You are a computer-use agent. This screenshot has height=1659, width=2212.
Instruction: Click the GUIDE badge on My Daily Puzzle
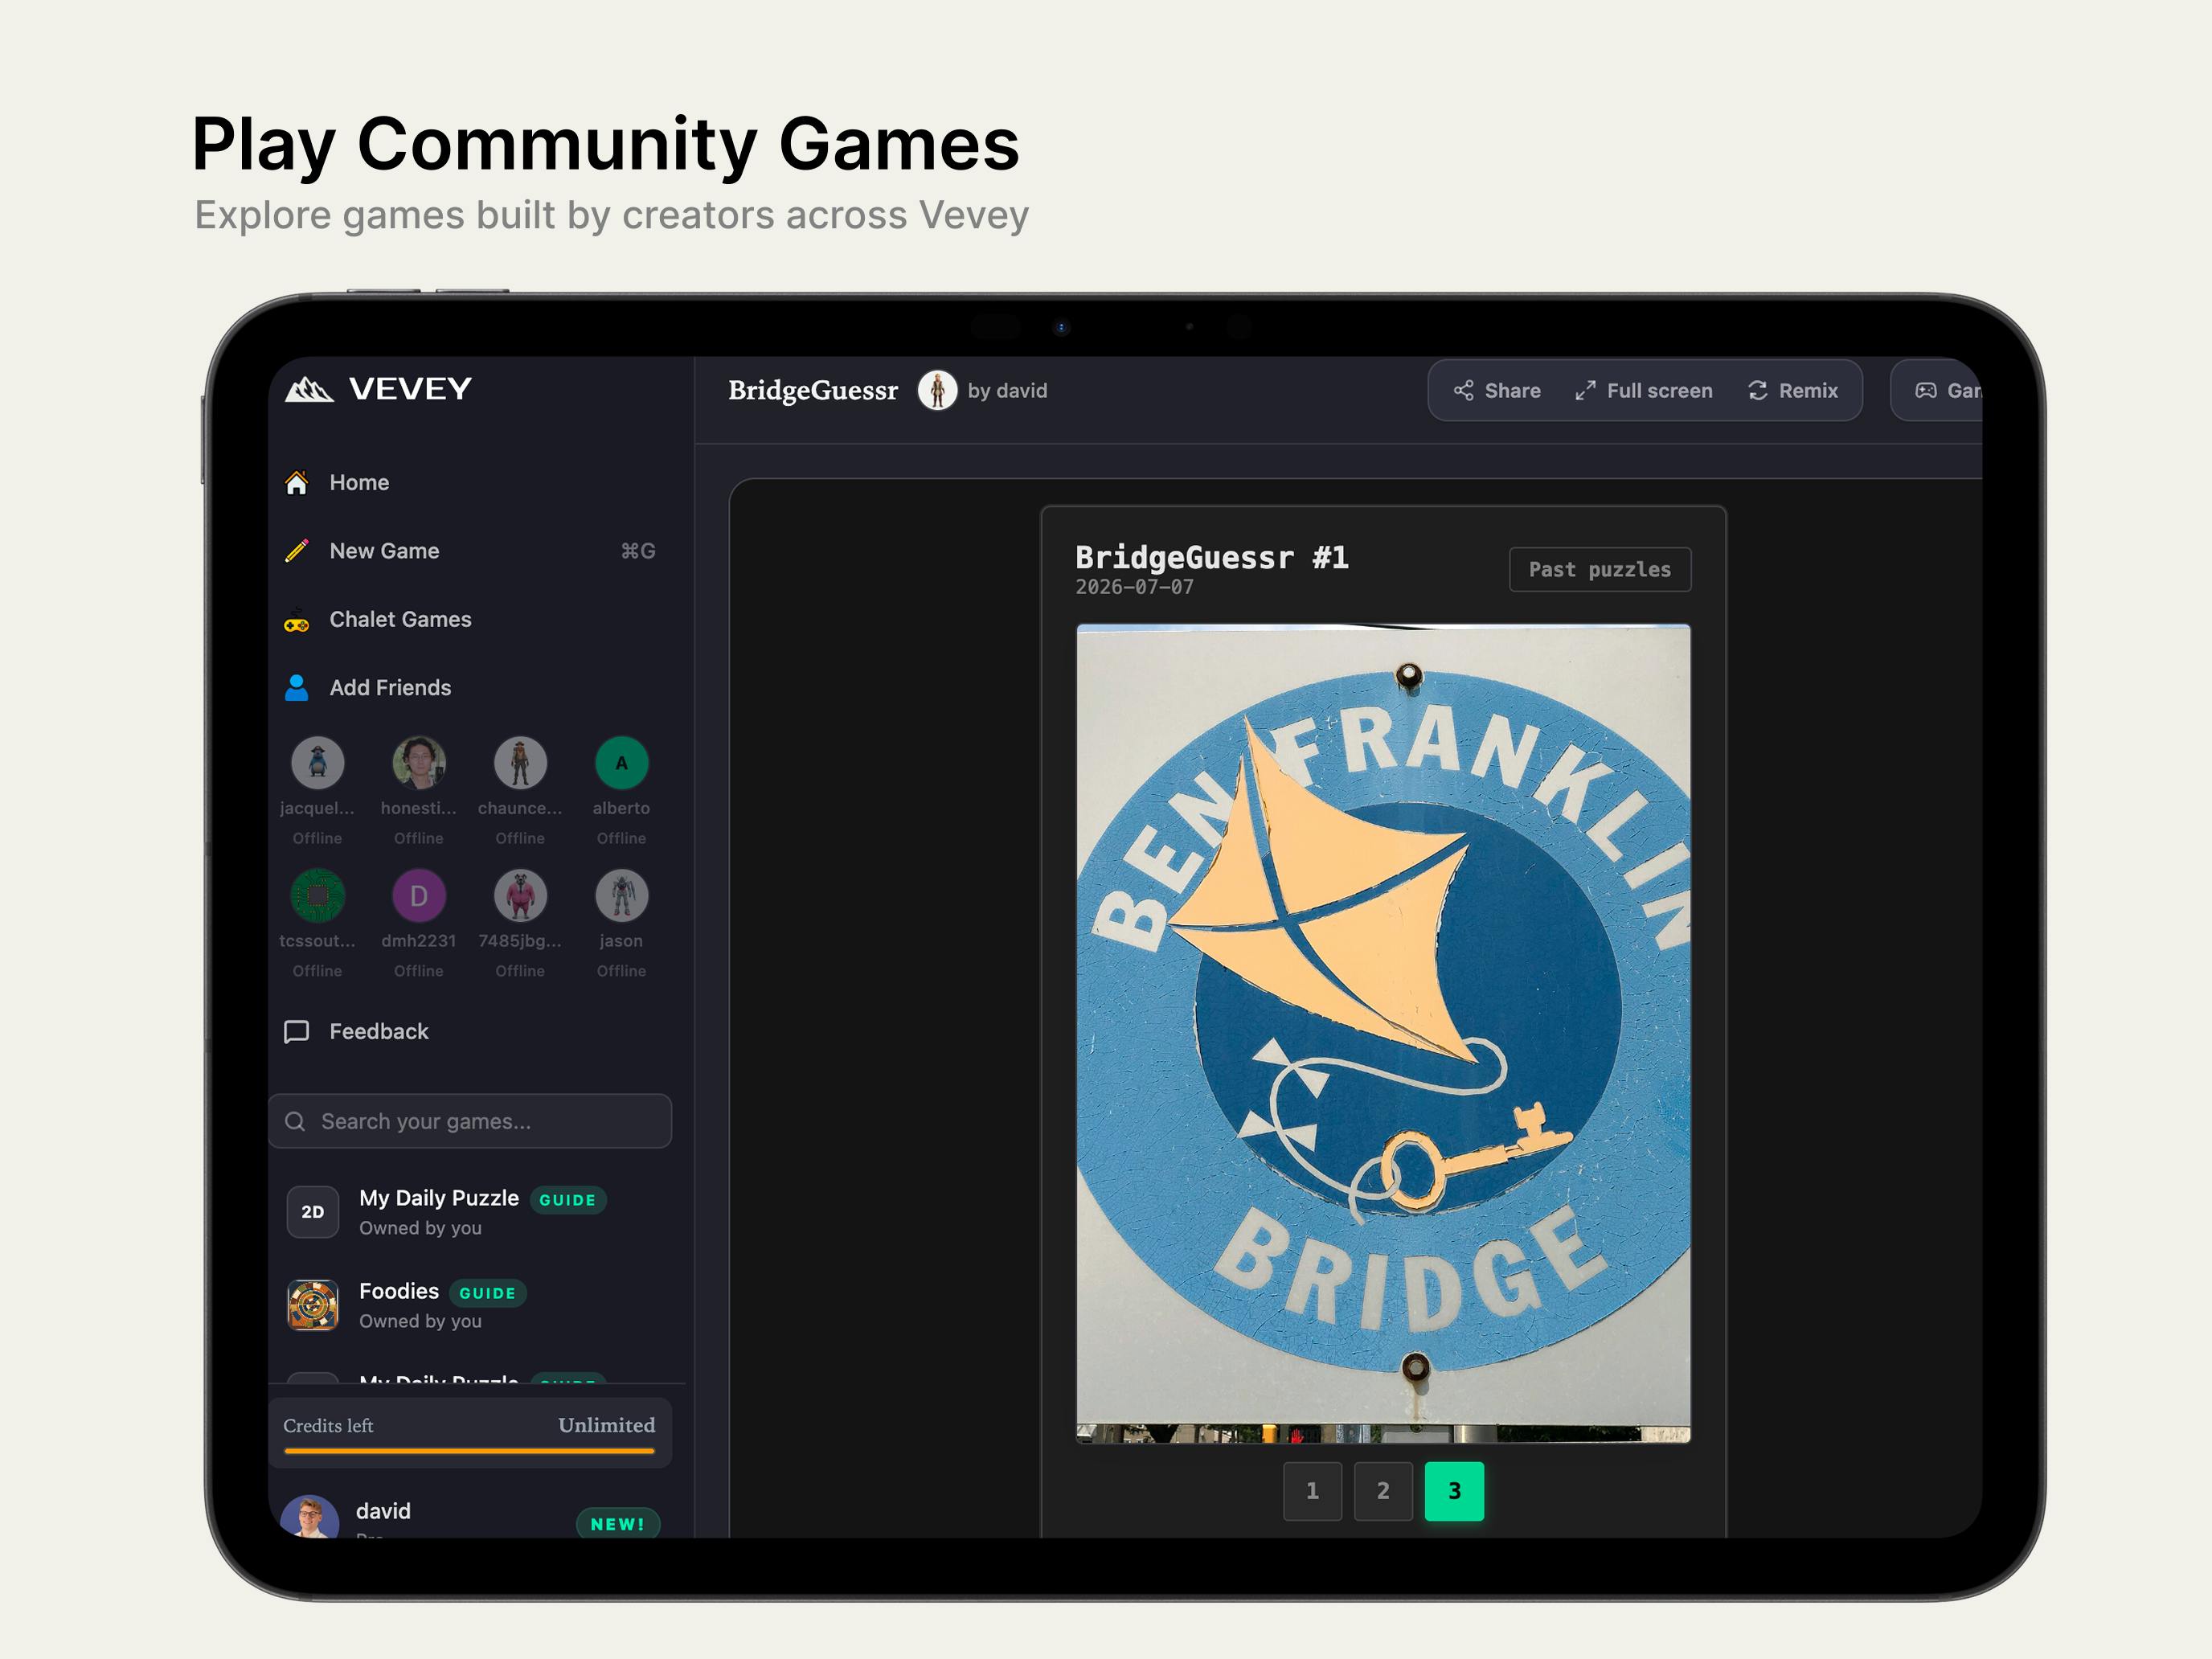[568, 1200]
